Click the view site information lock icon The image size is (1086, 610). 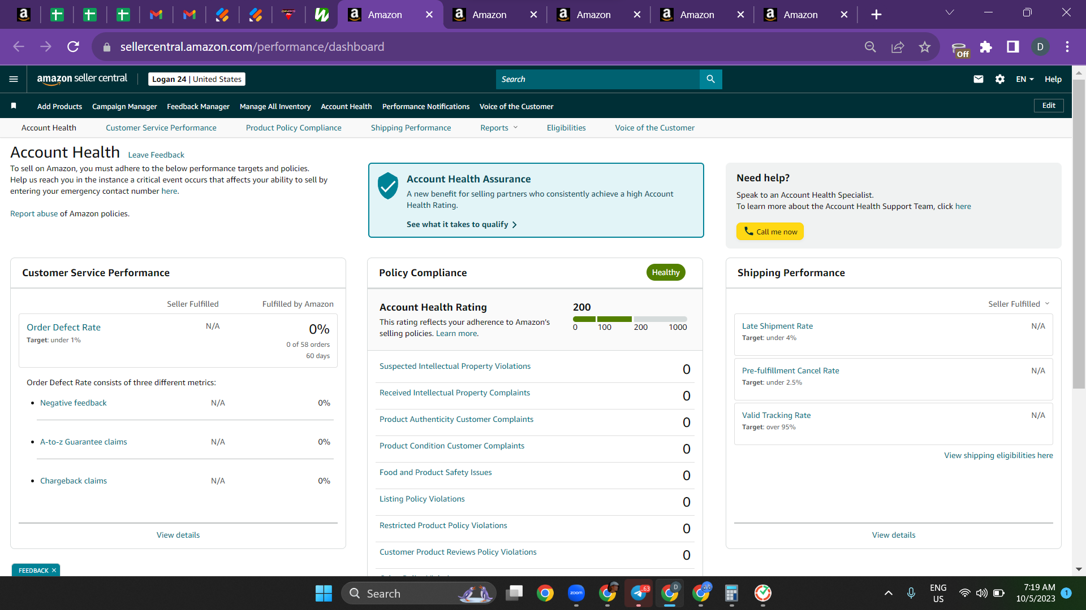[x=107, y=47]
